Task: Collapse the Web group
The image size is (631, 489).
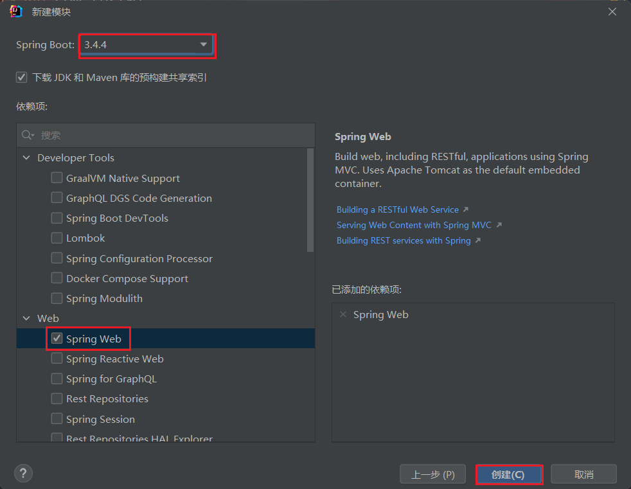Action: [26, 318]
